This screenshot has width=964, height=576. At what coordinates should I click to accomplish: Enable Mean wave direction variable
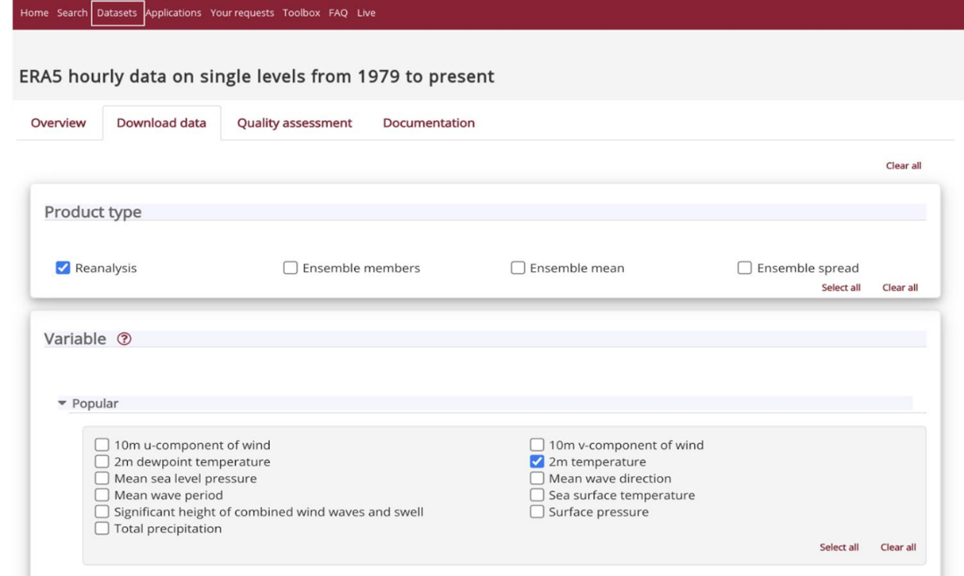(x=536, y=478)
